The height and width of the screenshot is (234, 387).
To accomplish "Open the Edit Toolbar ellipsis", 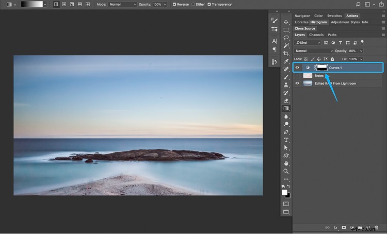I will point(286,179).
